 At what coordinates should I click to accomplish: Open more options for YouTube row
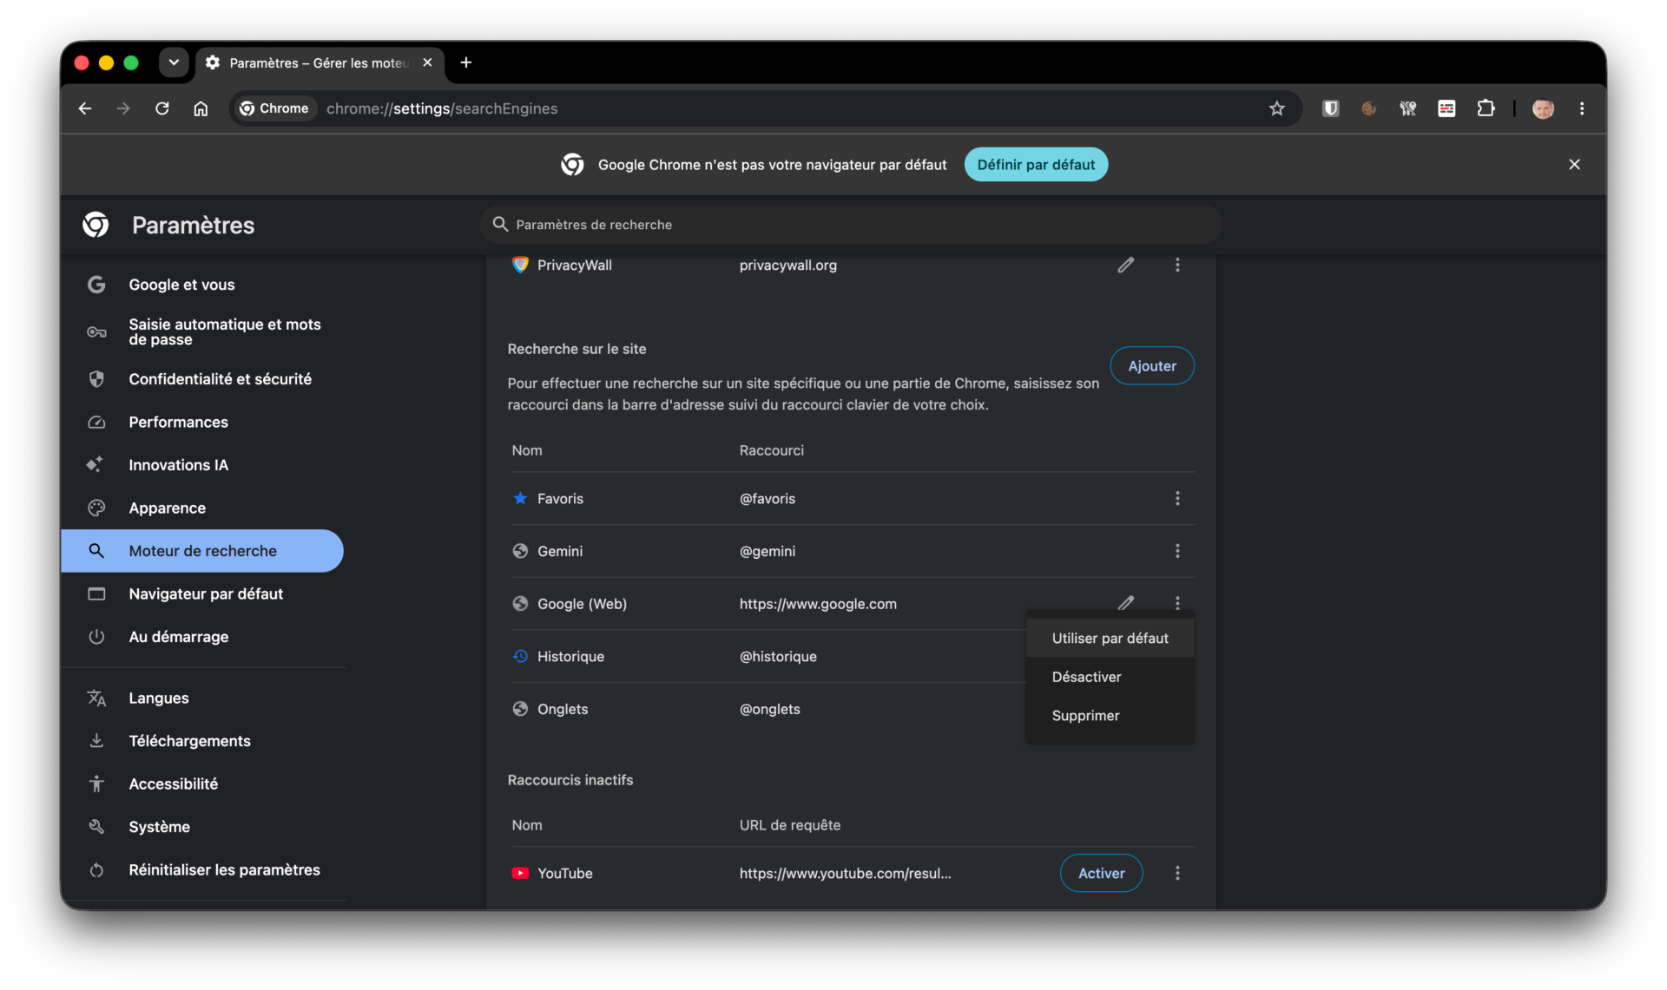[x=1177, y=873]
